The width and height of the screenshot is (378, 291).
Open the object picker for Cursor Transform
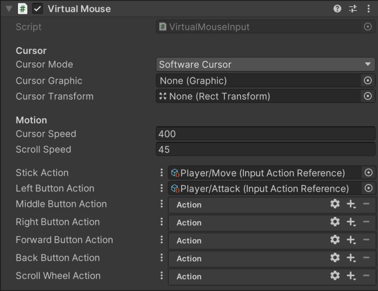point(369,96)
